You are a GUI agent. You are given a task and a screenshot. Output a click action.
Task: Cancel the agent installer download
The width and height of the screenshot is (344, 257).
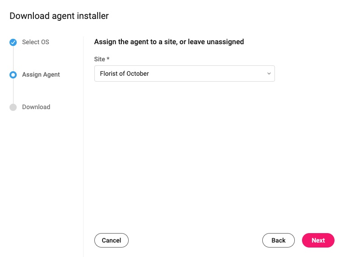pyautogui.click(x=112, y=240)
